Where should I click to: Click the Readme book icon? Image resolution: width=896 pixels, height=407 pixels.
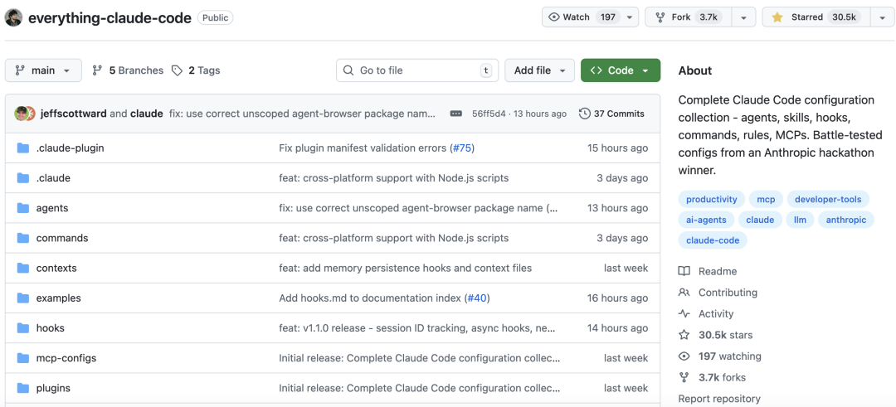point(684,271)
